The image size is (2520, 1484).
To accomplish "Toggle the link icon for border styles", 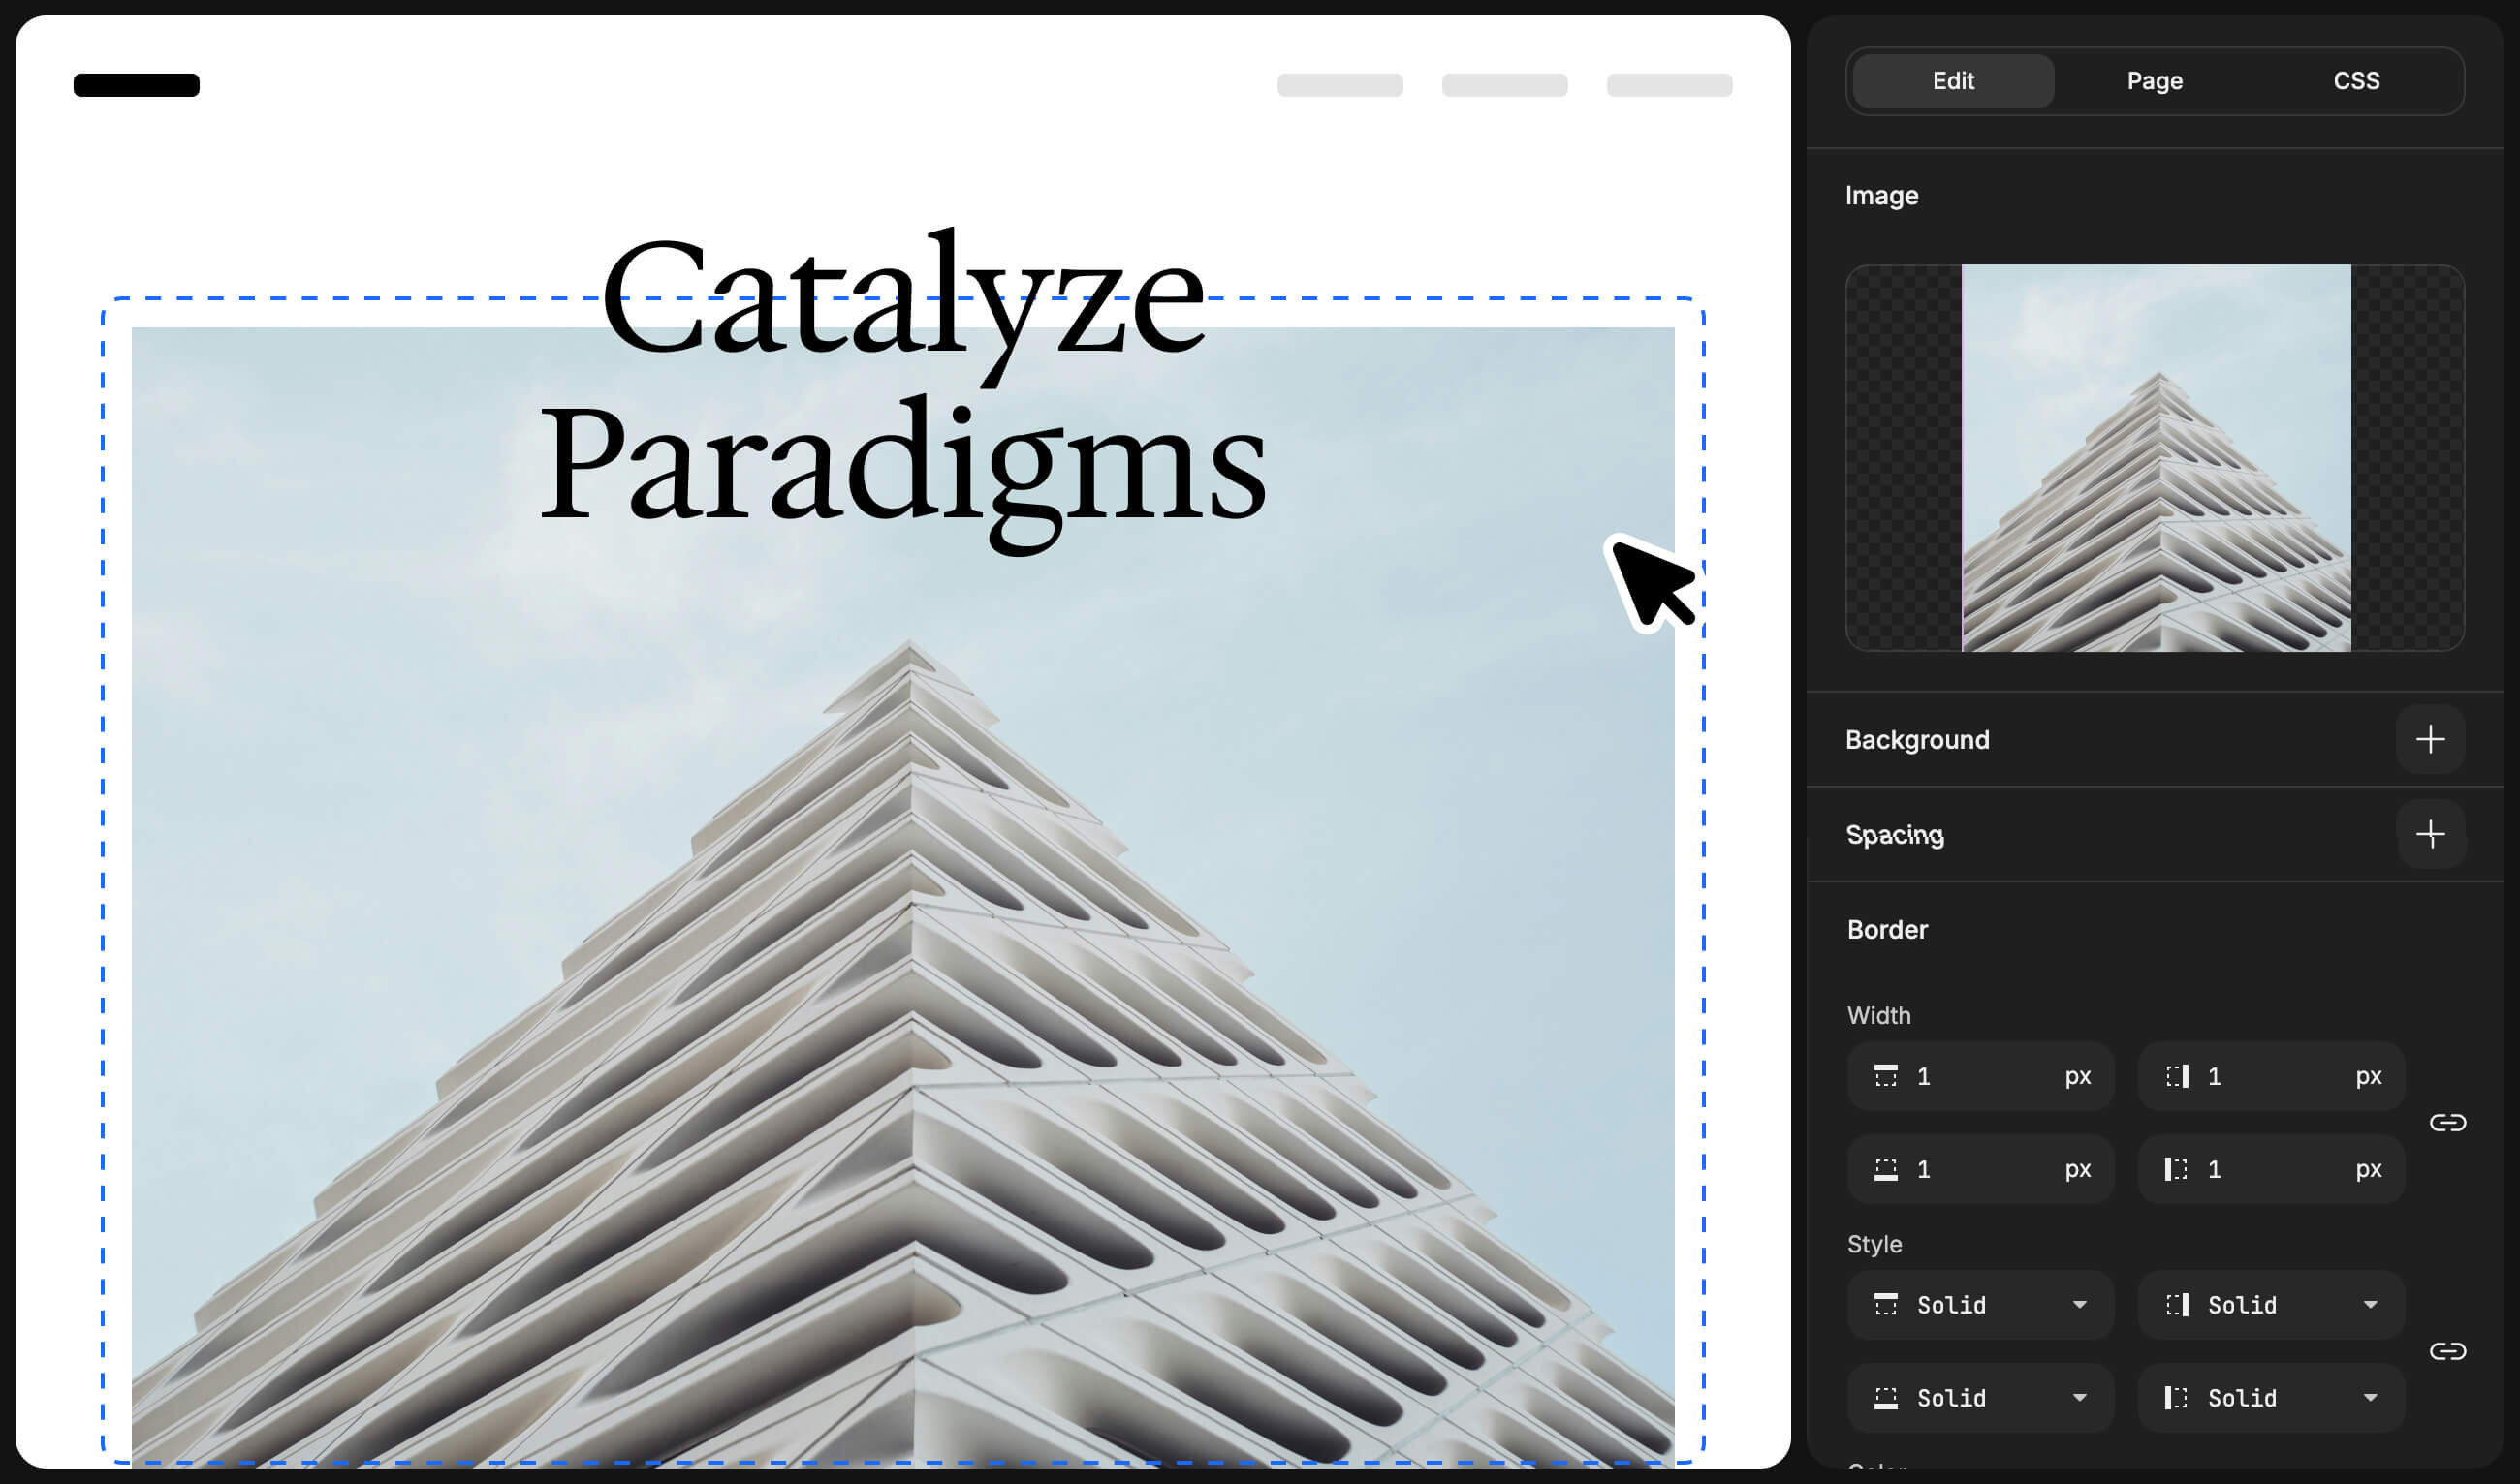I will click(x=2448, y=1352).
